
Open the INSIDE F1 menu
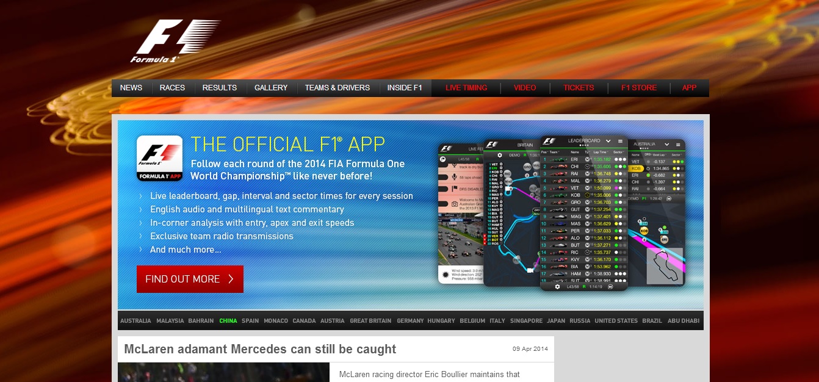click(405, 88)
